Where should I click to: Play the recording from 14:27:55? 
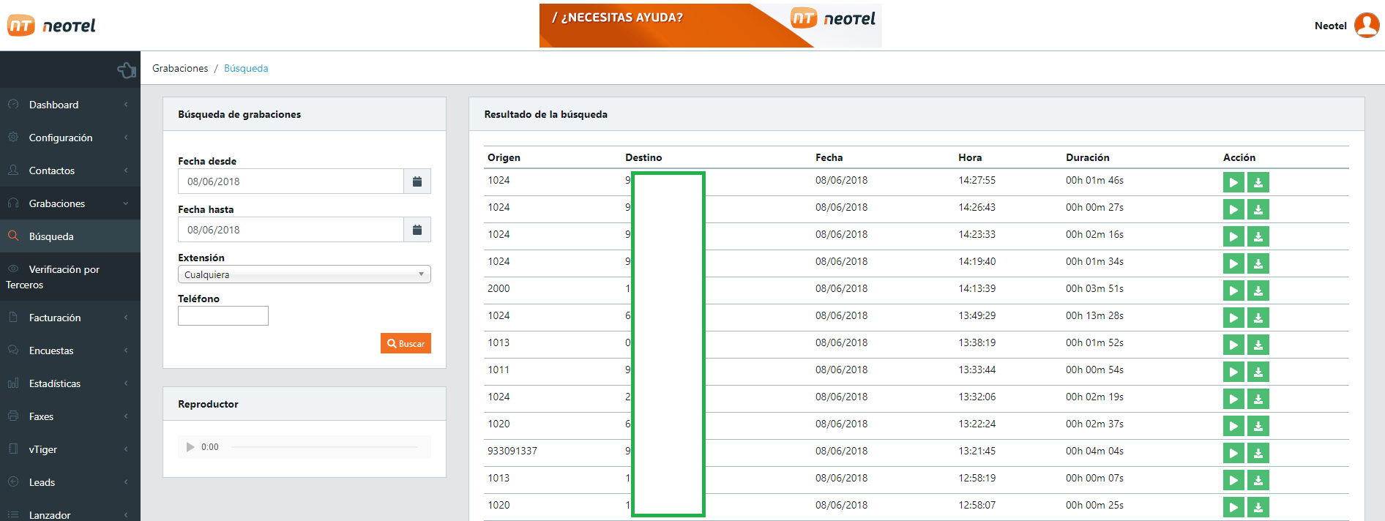coord(1233,182)
